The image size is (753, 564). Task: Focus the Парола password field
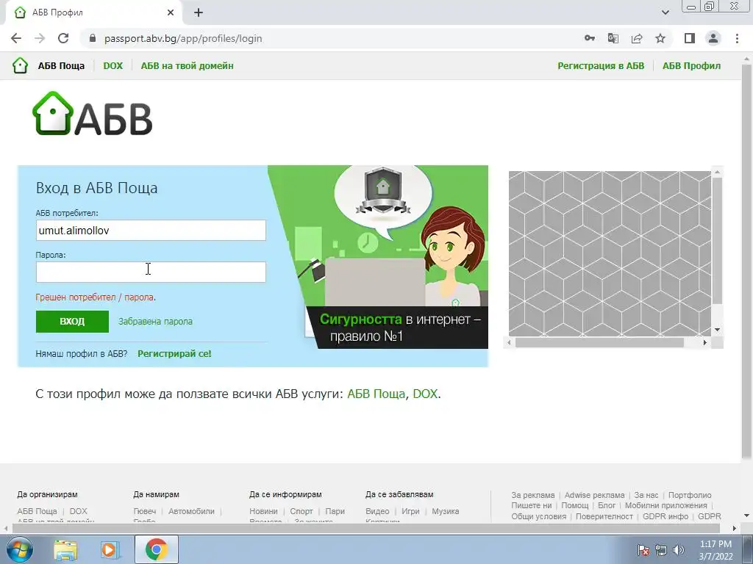[151, 272]
